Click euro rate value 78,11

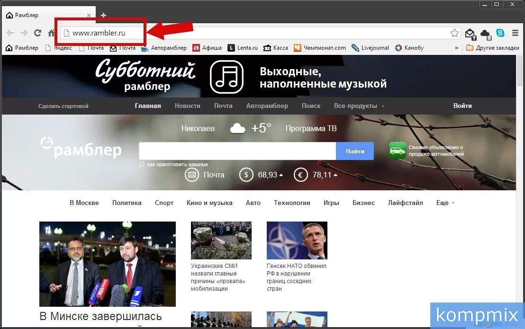click(322, 175)
